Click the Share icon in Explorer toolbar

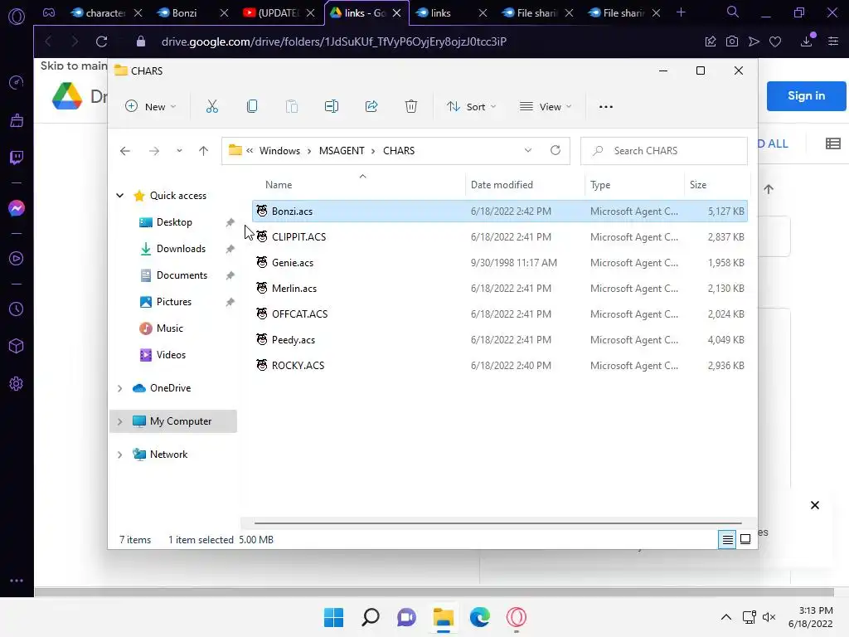coord(371,107)
